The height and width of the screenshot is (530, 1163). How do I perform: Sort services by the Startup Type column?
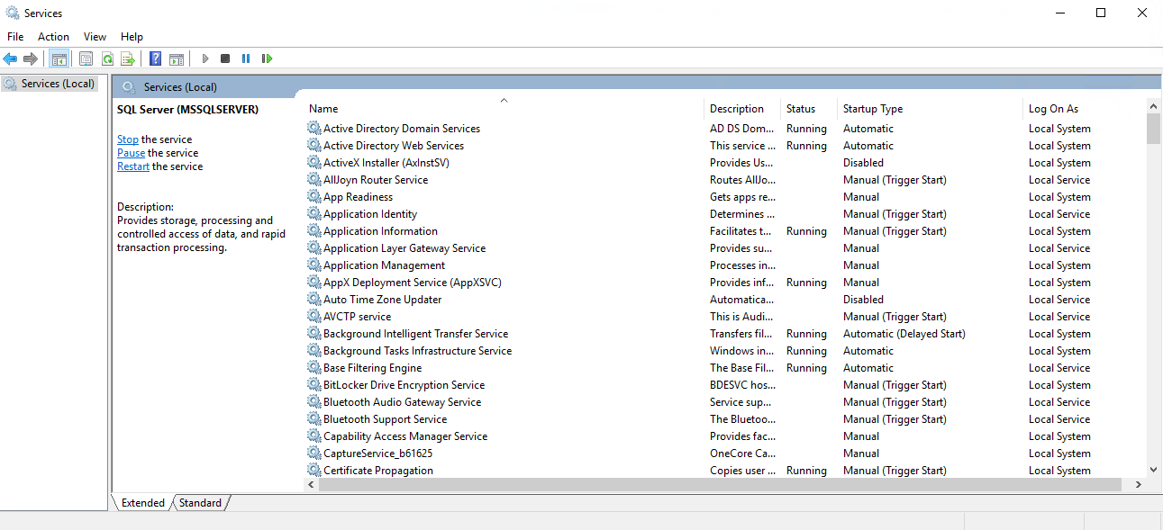pos(872,109)
